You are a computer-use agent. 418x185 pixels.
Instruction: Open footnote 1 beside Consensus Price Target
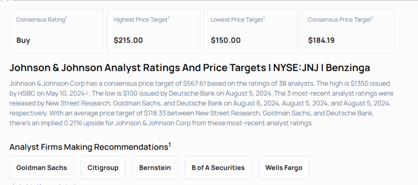pyautogui.click(x=372, y=17)
